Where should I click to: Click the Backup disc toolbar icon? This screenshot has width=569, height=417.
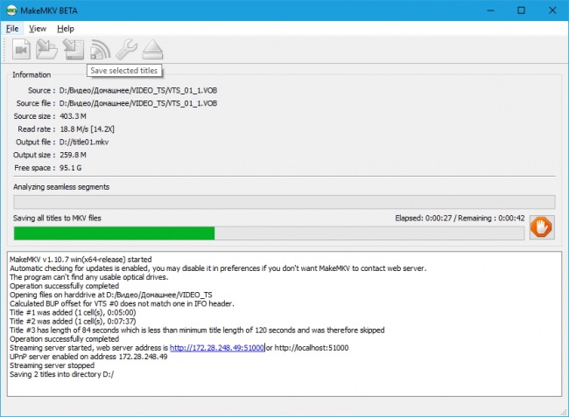(x=74, y=49)
